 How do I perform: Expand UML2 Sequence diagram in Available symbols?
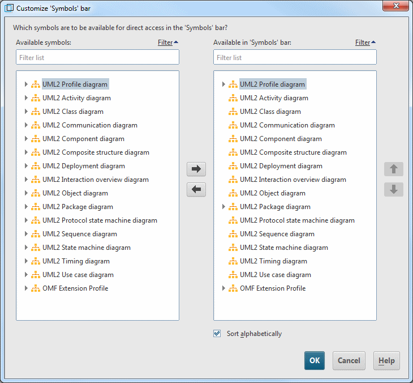coord(26,234)
